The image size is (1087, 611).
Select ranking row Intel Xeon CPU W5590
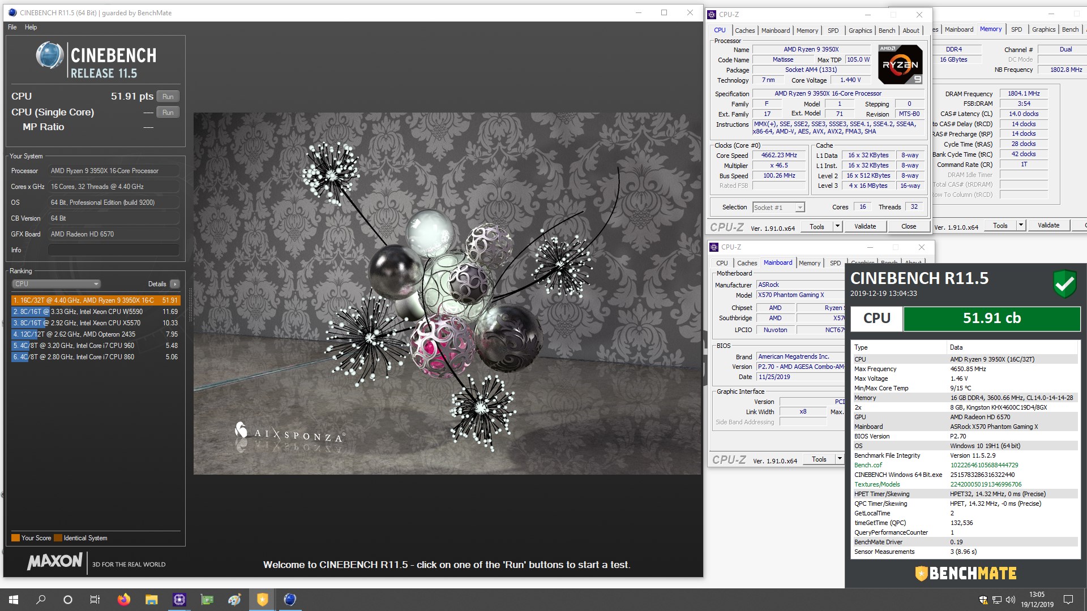[95, 312]
